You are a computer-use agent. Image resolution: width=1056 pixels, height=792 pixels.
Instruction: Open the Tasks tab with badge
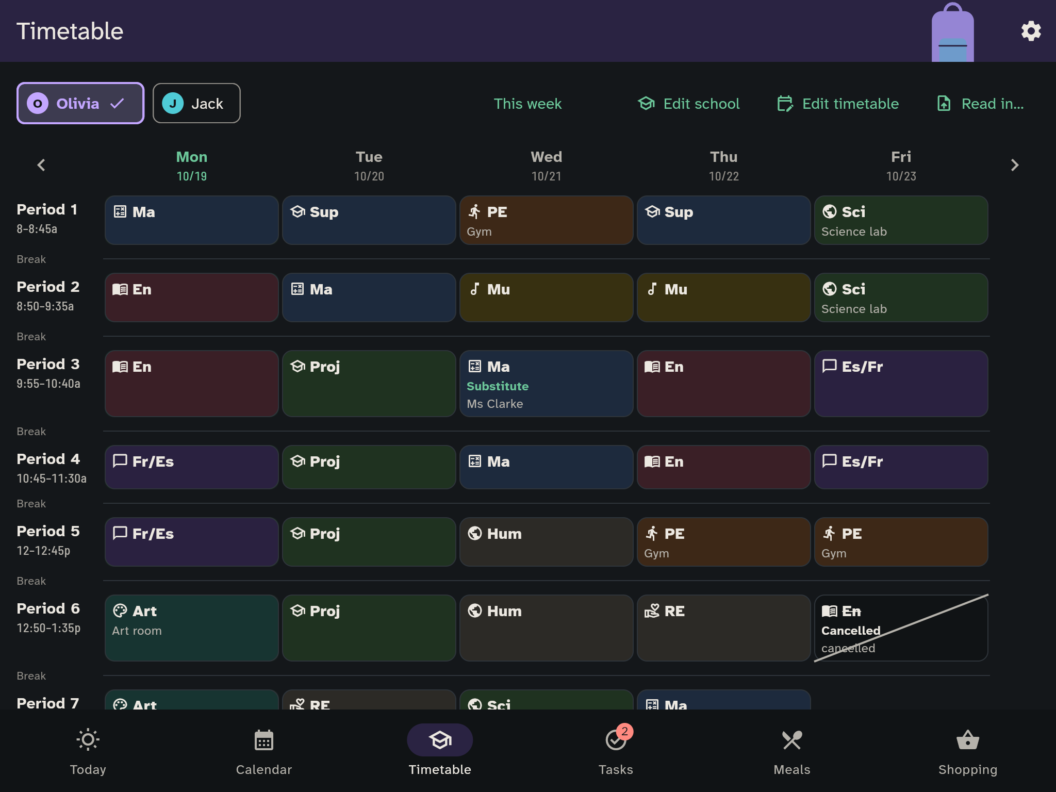click(616, 751)
